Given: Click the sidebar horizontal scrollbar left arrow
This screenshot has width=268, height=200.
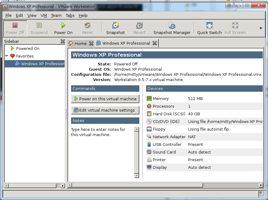Looking at the screenshot, I should pyautogui.click(x=6, y=186).
